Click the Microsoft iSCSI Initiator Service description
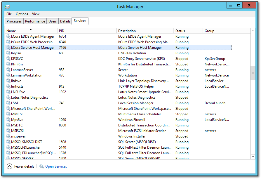The width and height of the screenshot is (261, 179). (x=142, y=131)
